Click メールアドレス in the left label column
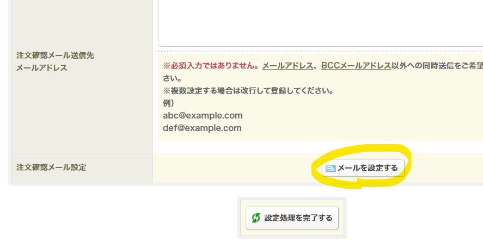Image resolution: width=483 pixels, height=249 pixels. pos(42,69)
